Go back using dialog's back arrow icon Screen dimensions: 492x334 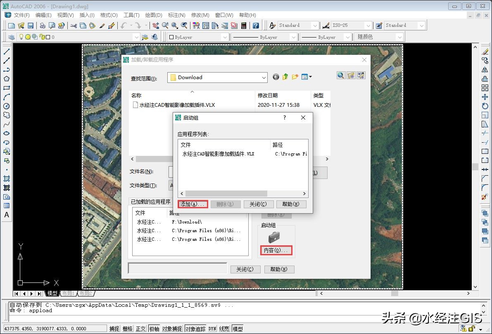pyautogui.click(x=276, y=77)
